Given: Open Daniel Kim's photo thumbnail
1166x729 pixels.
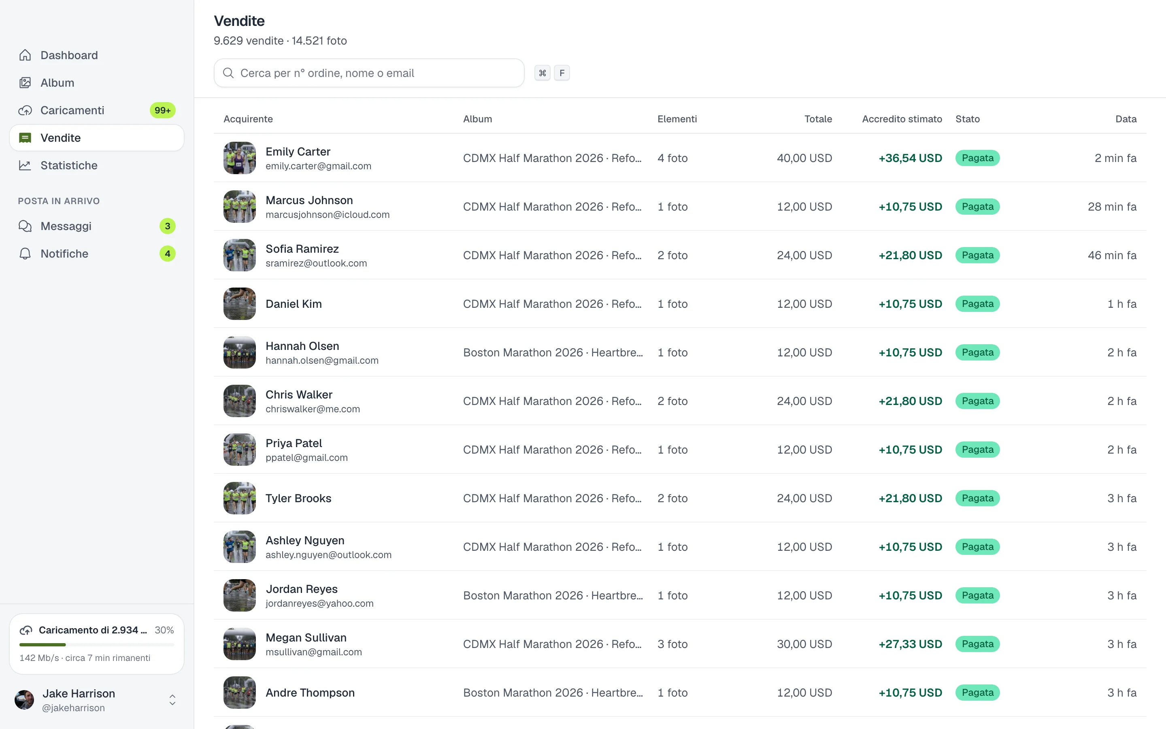Looking at the screenshot, I should [239, 304].
